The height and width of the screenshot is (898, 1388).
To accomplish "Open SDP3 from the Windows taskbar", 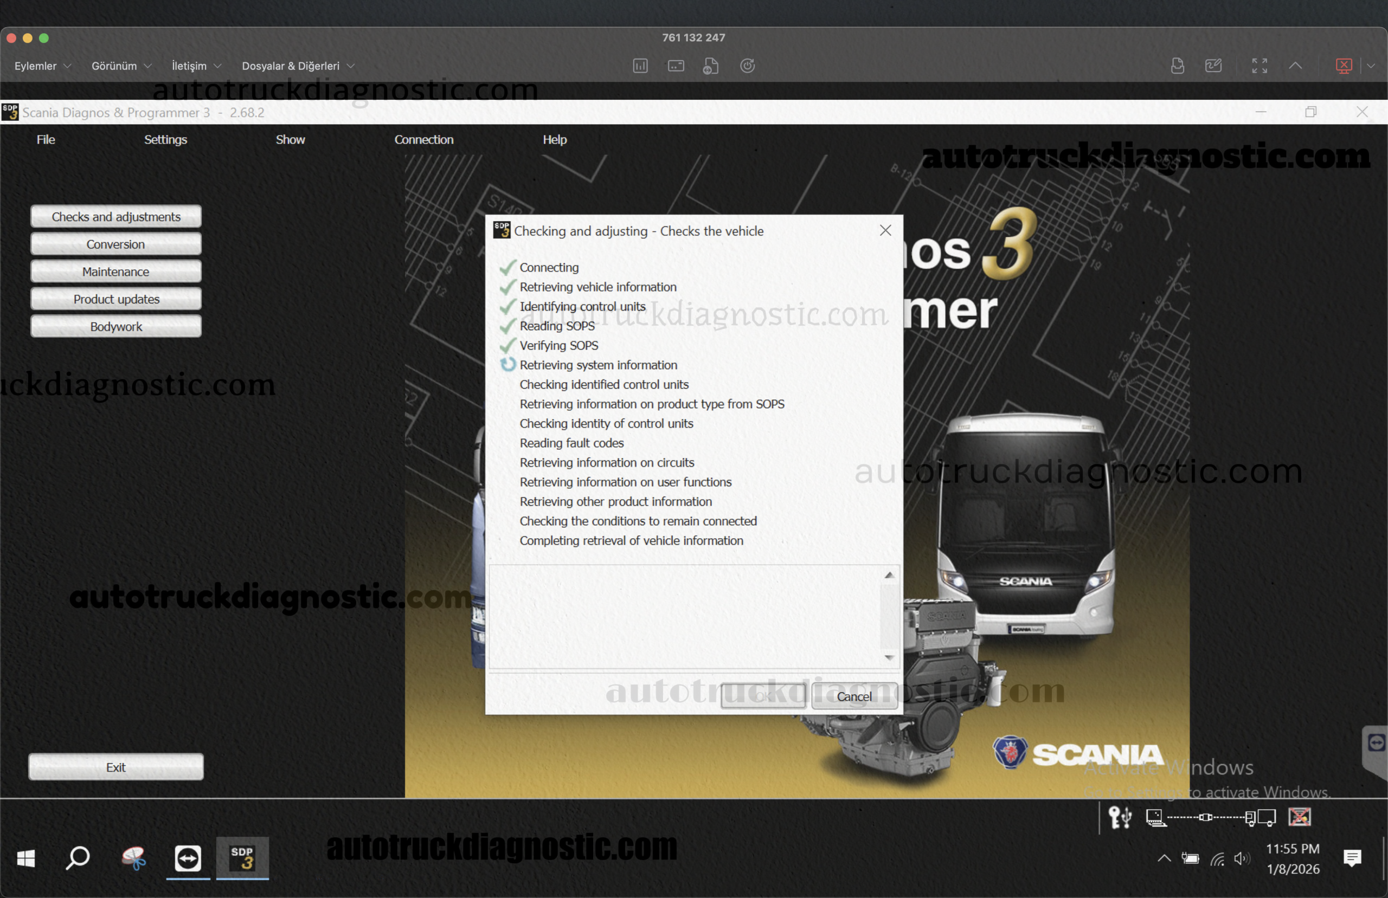I will coord(242,858).
